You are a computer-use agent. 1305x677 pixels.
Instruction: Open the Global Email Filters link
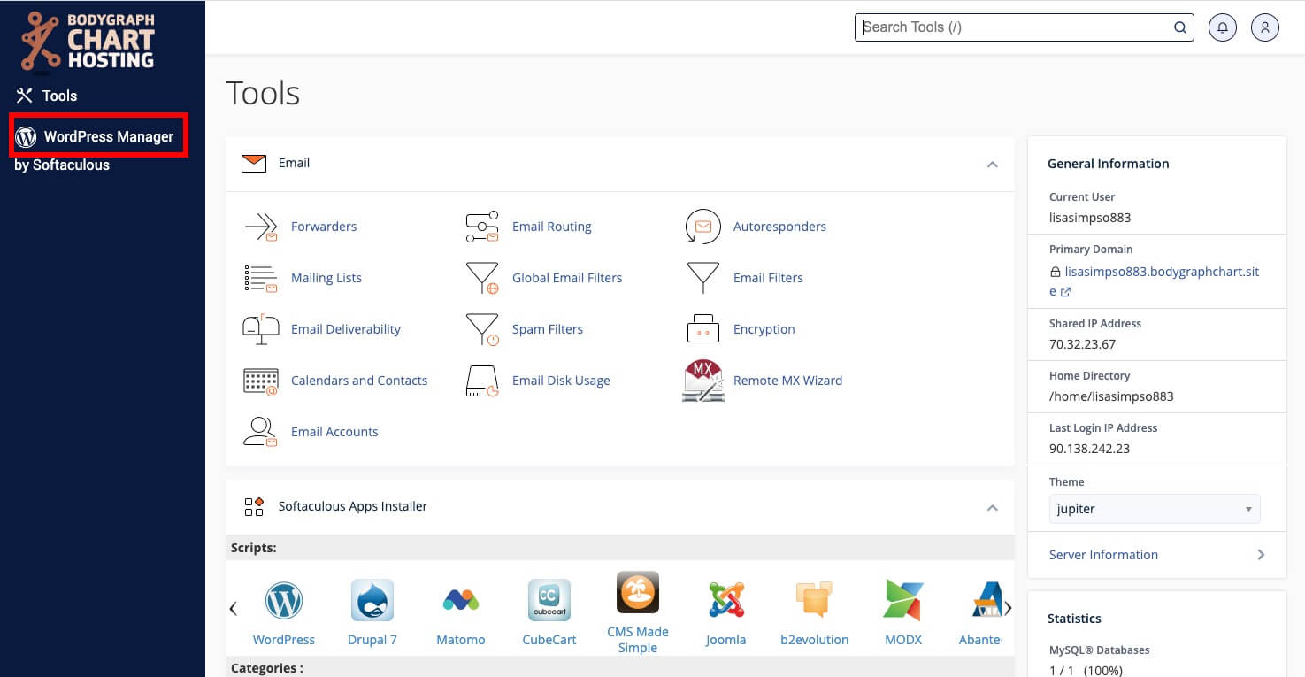[x=567, y=278]
